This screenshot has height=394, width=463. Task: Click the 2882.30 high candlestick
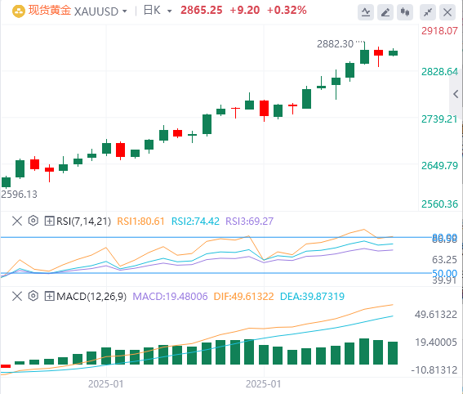(365, 53)
